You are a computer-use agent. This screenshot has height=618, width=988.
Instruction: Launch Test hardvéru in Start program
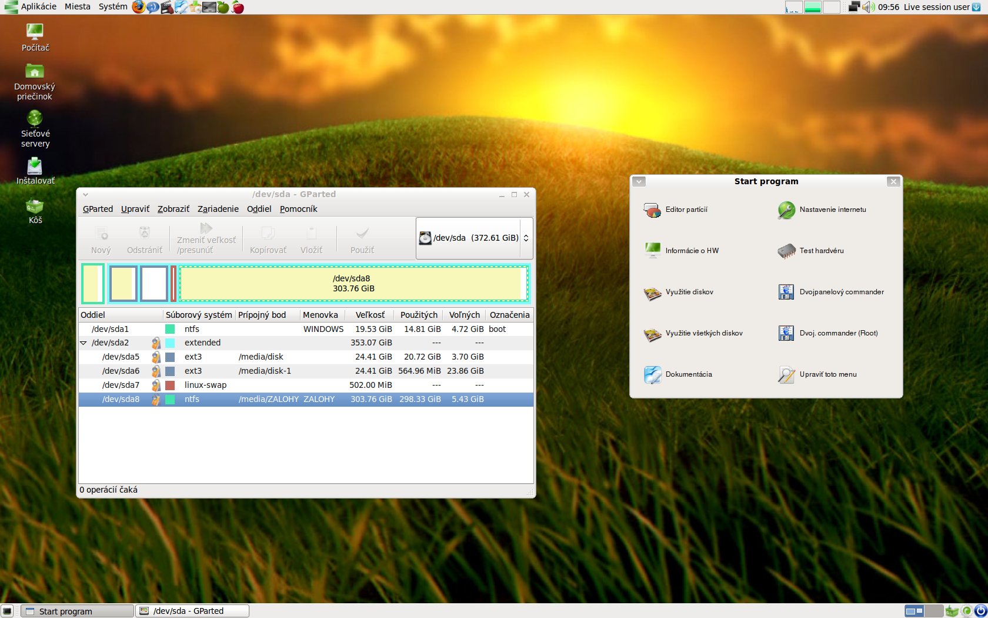[x=811, y=251]
